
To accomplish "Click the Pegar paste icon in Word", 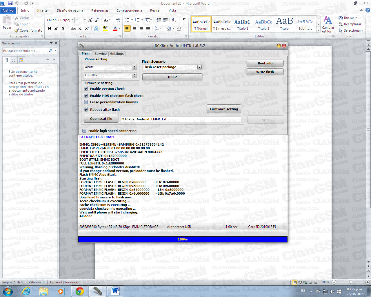I will (x=7, y=20).
